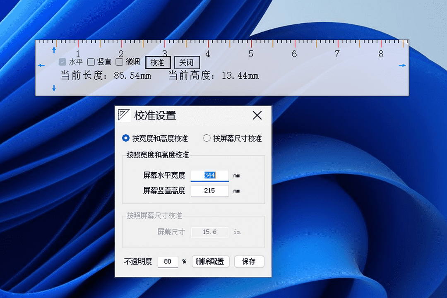The height and width of the screenshot is (298, 447).
Task: Click the 保存 button
Action: [249, 262]
